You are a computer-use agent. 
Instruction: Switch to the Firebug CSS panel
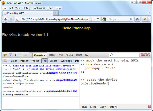(x=61, y=55)
